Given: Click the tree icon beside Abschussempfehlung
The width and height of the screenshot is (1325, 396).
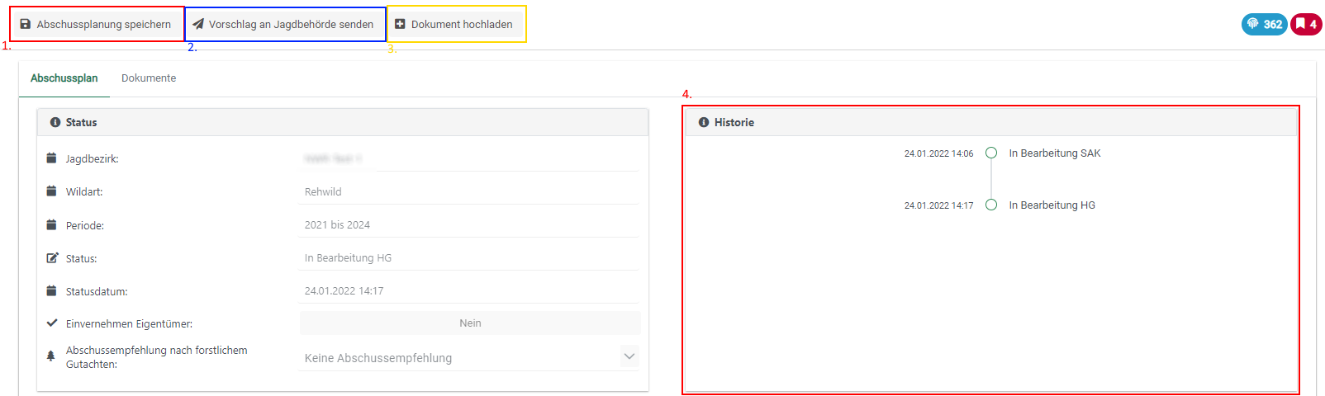Looking at the screenshot, I should click(x=51, y=356).
